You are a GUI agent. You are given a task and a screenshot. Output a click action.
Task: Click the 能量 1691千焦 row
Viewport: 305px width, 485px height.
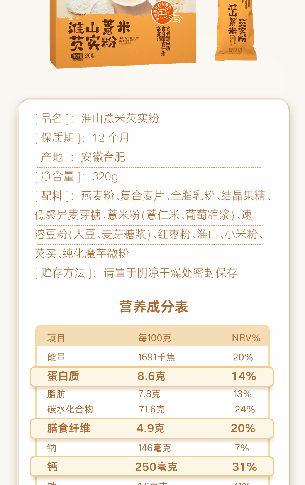click(152, 357)
